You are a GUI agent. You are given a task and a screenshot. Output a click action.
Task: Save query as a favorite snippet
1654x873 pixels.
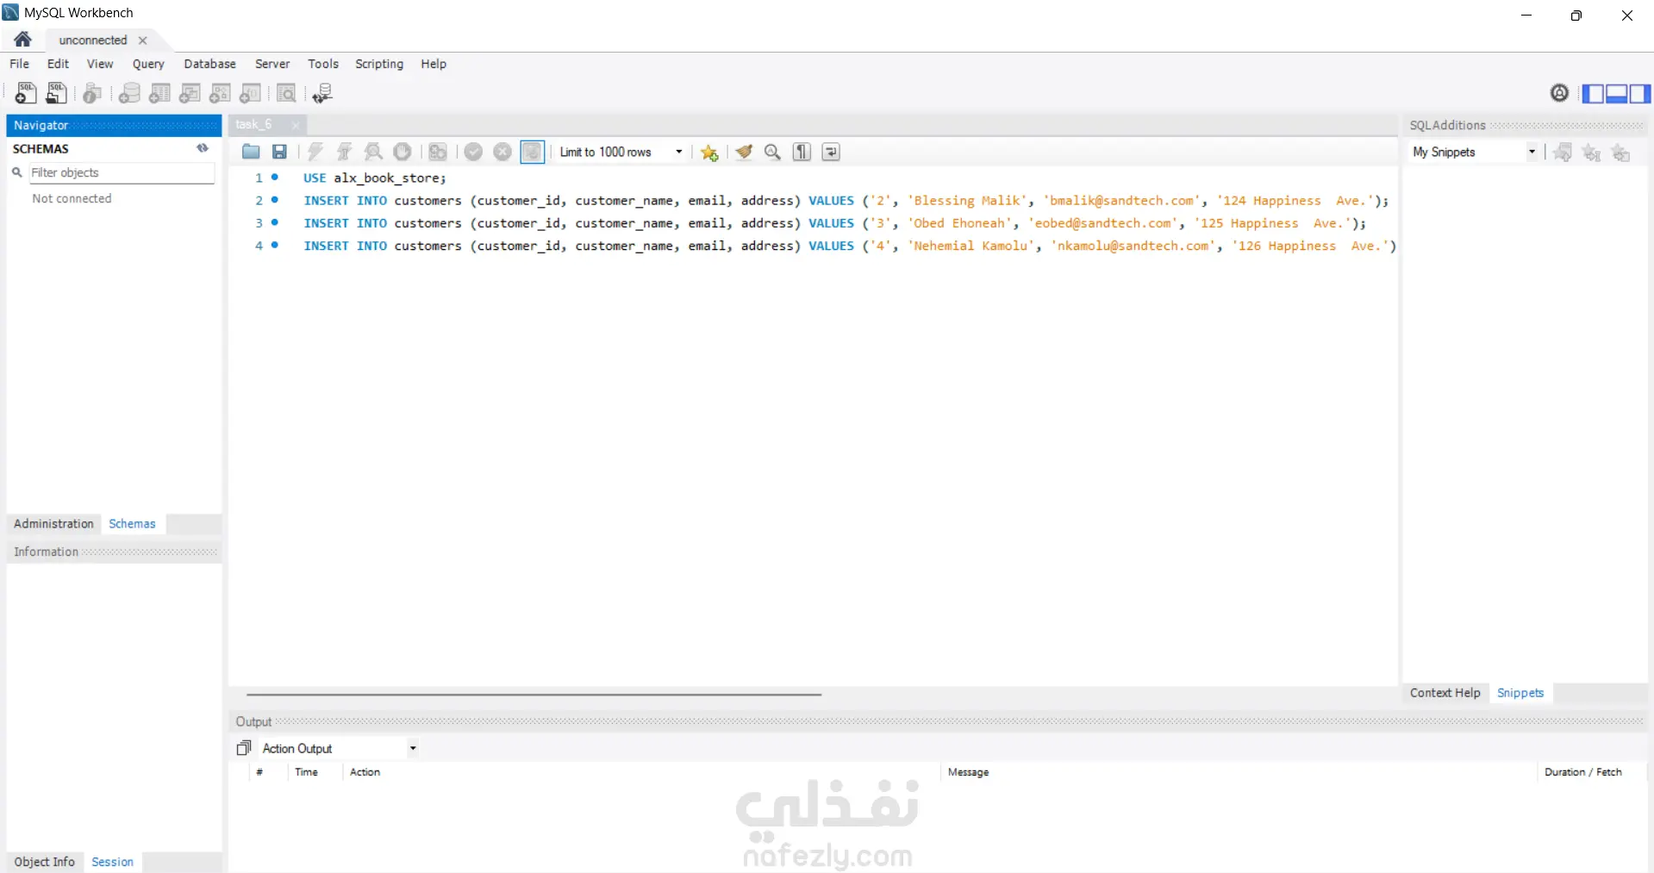(x=709, y=153)
